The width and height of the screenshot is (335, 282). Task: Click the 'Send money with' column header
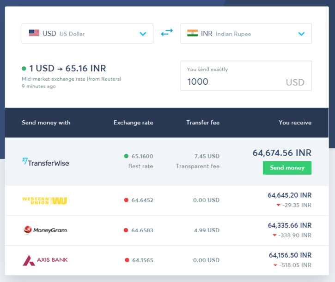pyautogui.click(x=46, y=123)
